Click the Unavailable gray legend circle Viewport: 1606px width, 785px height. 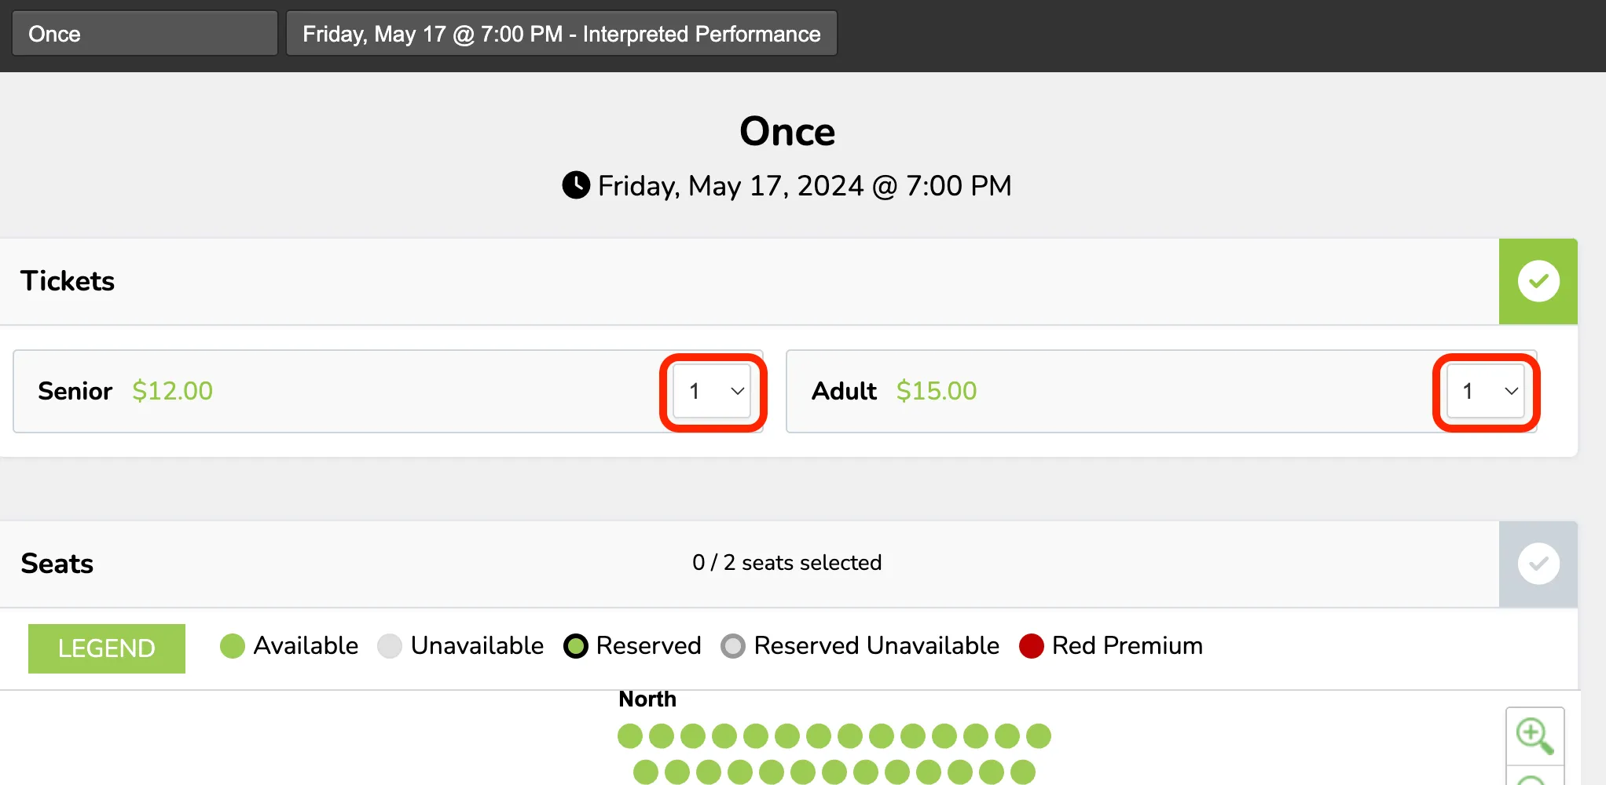[390, 646]
